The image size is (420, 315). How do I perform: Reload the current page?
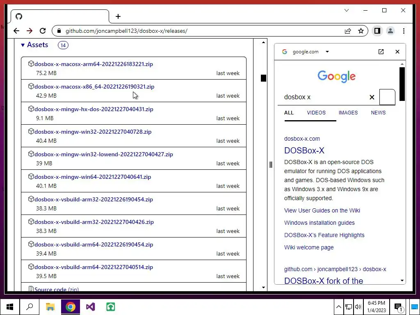[x=43, y=31]
